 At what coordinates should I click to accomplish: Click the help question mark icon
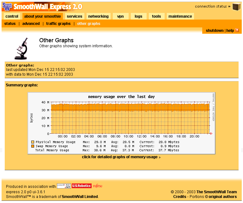tap(237, 30)
